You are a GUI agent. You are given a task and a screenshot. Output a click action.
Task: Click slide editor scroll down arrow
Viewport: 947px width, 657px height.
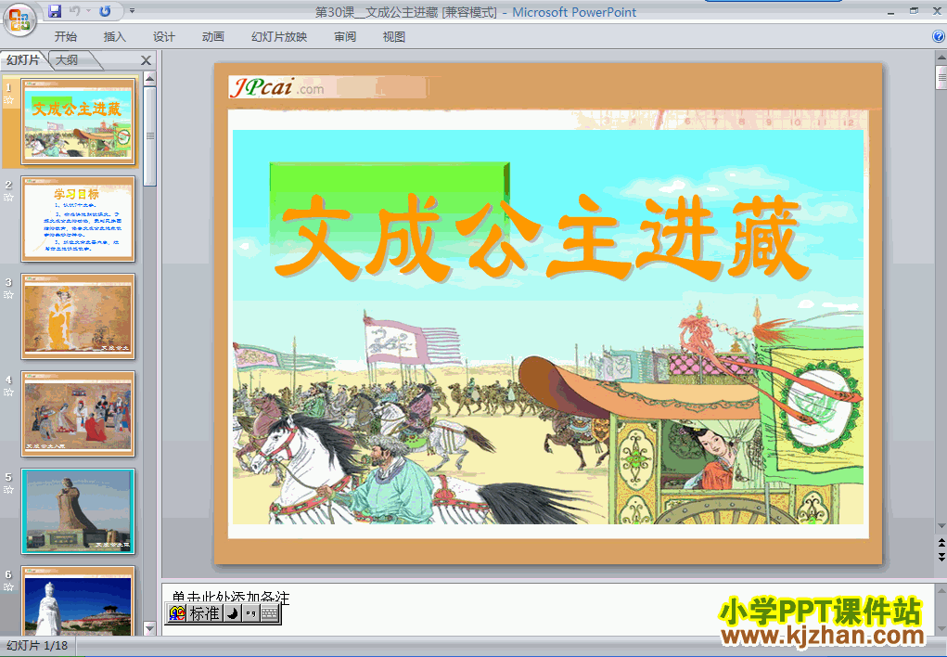click(941, 526)
